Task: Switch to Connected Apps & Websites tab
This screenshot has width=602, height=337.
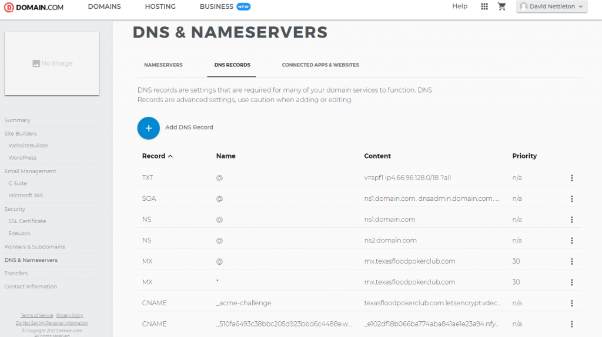Action: tap(320, 65)
